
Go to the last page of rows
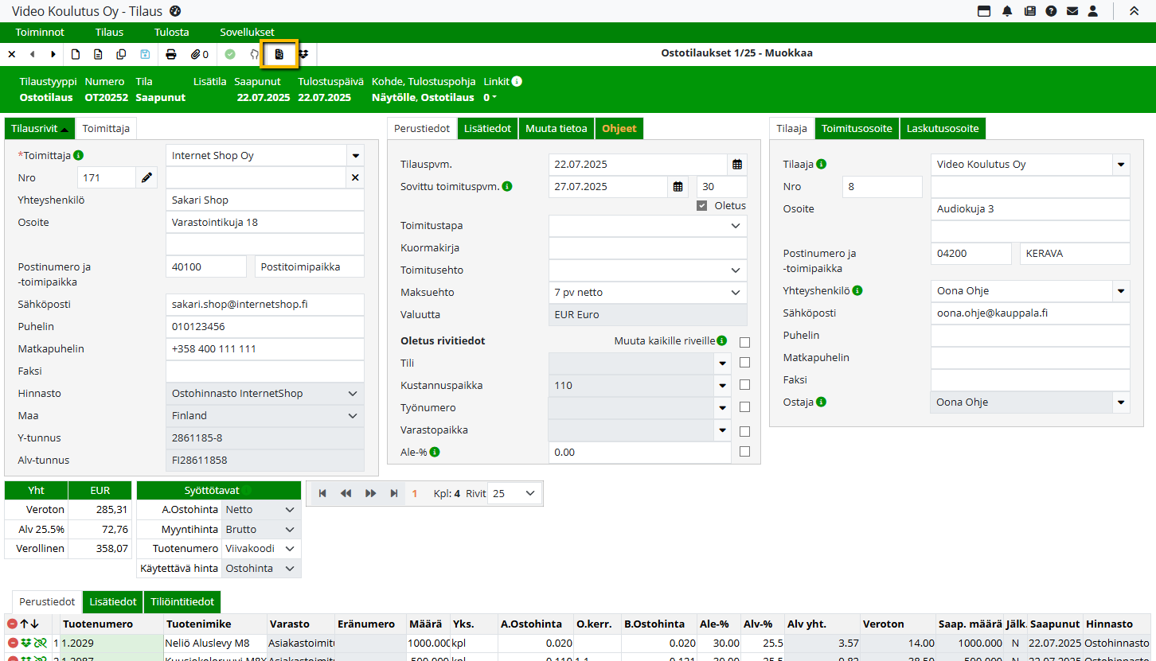(x=393, y=494)
